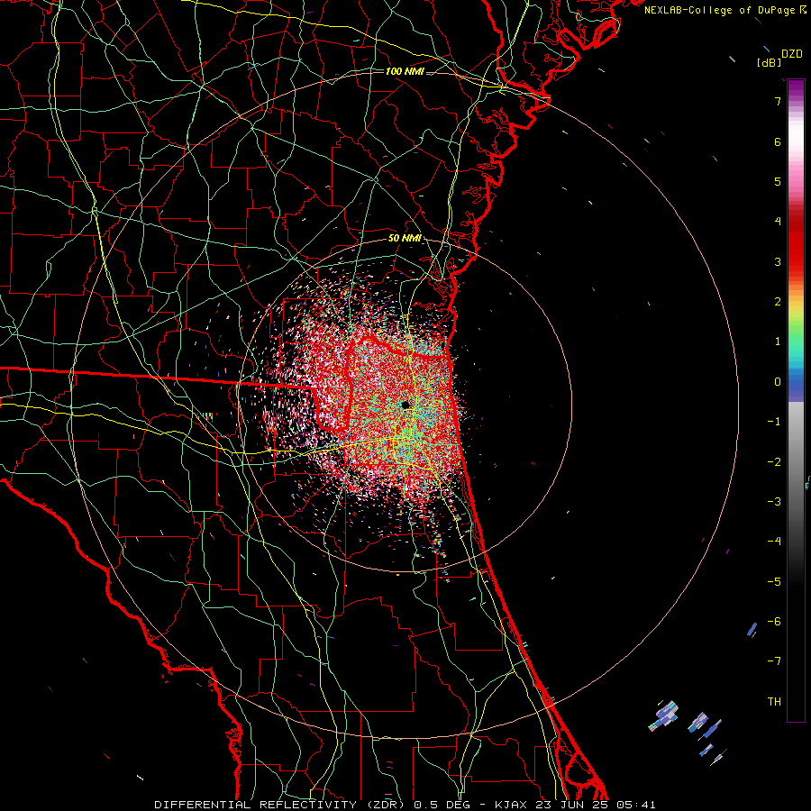
Task: Click the 0 value on the color scale
Action: 778,382
